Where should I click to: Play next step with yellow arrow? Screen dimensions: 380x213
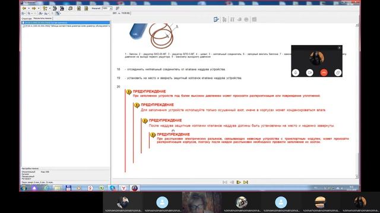pyautogui.click(x=239, y=182)
